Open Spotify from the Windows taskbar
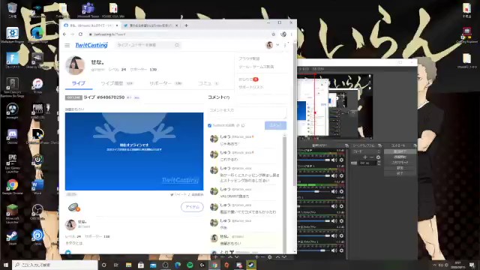The width and height of the screenshot is (480, 270). pos(190,265)
